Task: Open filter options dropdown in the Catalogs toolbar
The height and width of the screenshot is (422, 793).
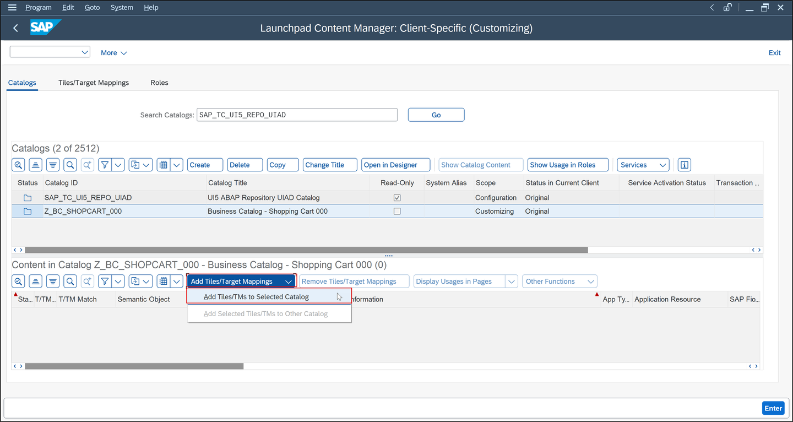Action: [118, 165]
